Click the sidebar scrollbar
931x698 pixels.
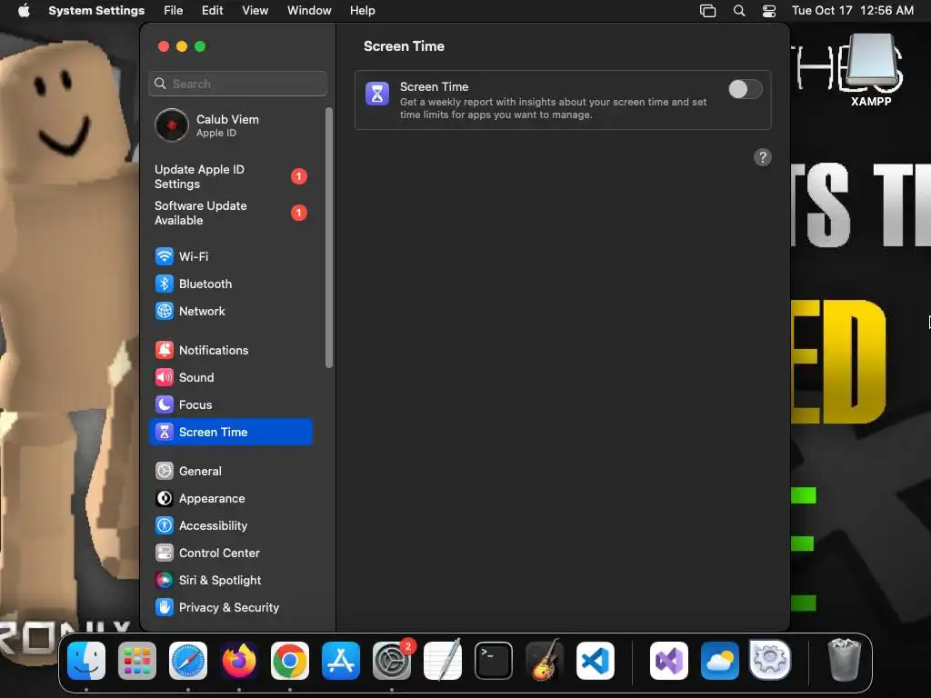[x=329, y=237]
